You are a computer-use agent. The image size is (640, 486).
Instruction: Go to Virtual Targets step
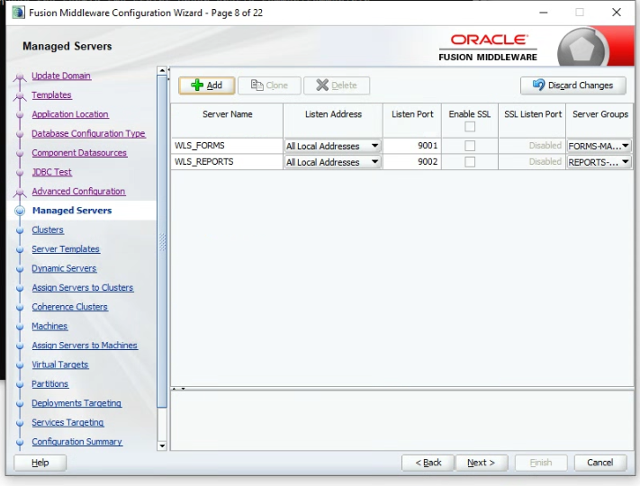click(60, 364)
